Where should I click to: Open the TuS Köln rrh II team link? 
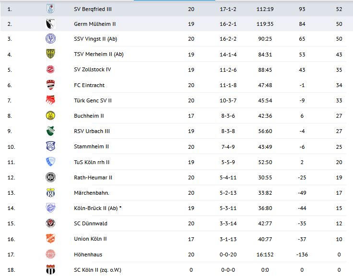(92, 162)
